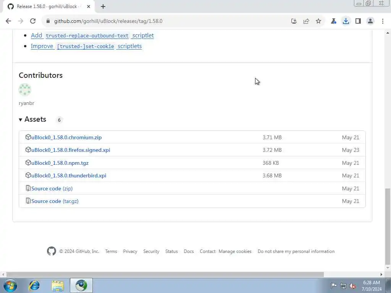Screen dimensions: 391x293
Task: Launch Internet Explorer from the taskbar
Action: pyautogui.click(x=34, y=285)
